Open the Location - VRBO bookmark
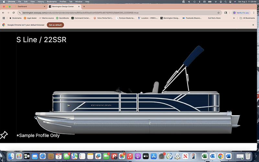 click(148, 18)
